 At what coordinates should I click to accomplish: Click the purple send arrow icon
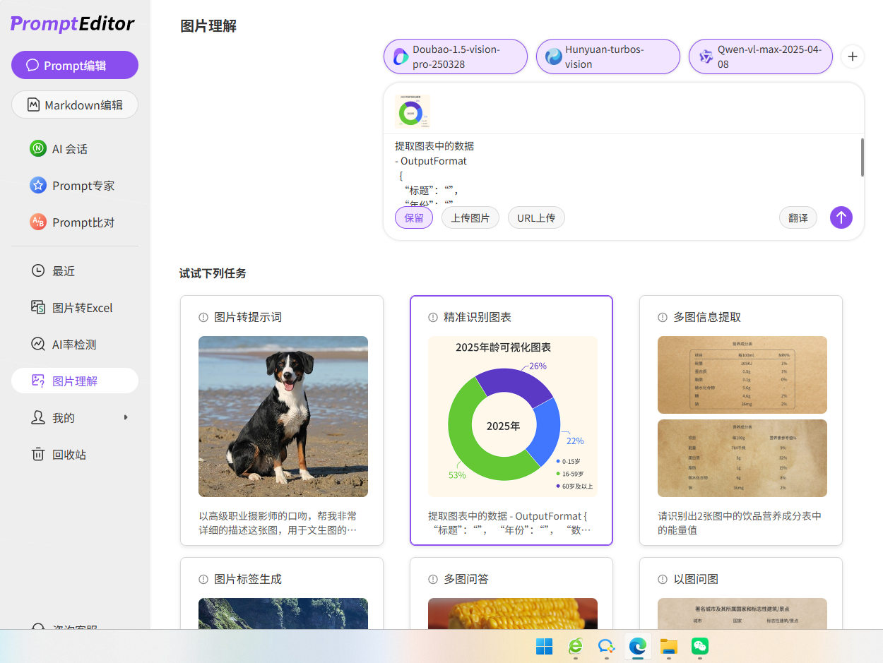841,217
